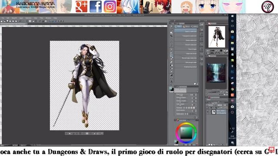This screenshot has height=156, width=278.
Task: Select the Zoom magnifier tool
Action: click(172, 26)
